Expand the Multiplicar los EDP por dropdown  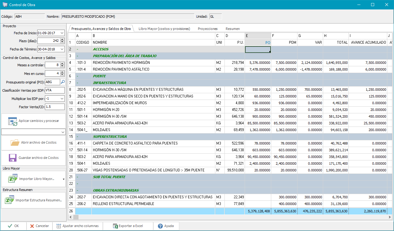pyautogui.click(x=62, y=99)
